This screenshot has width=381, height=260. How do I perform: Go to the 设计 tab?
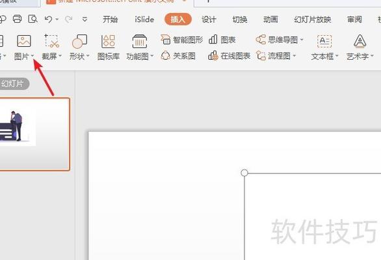(x=209, y=19)
